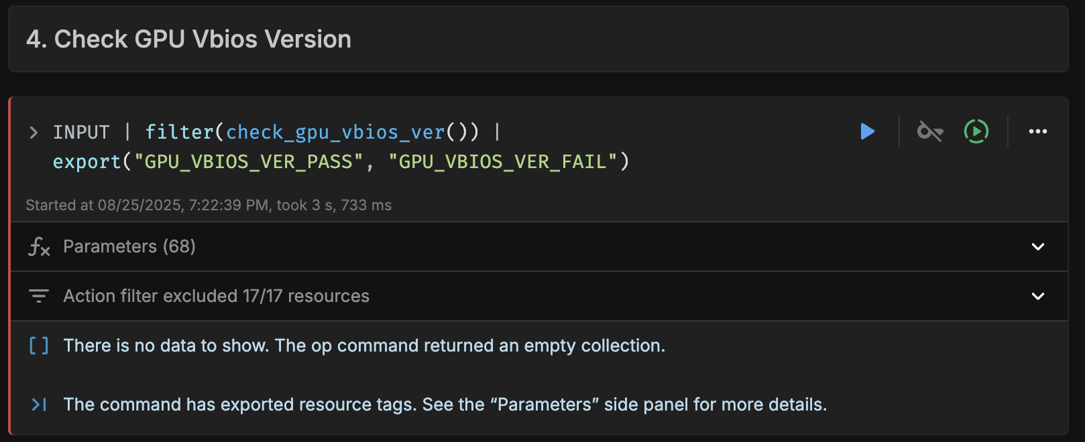The width and height of the screenshot is (1085, 442).
Task: Open the Parameters (68) section
Action: (539, 246)
